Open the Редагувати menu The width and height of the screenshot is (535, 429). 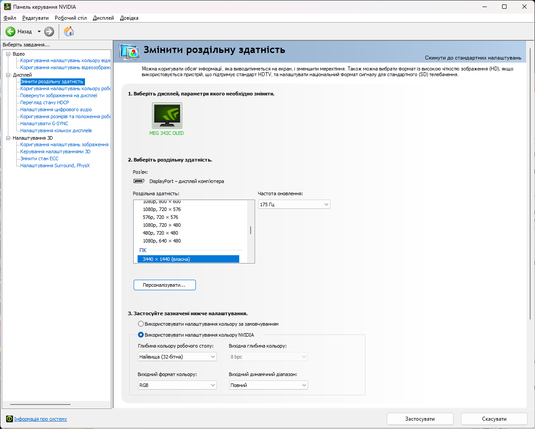coord(35,18)
